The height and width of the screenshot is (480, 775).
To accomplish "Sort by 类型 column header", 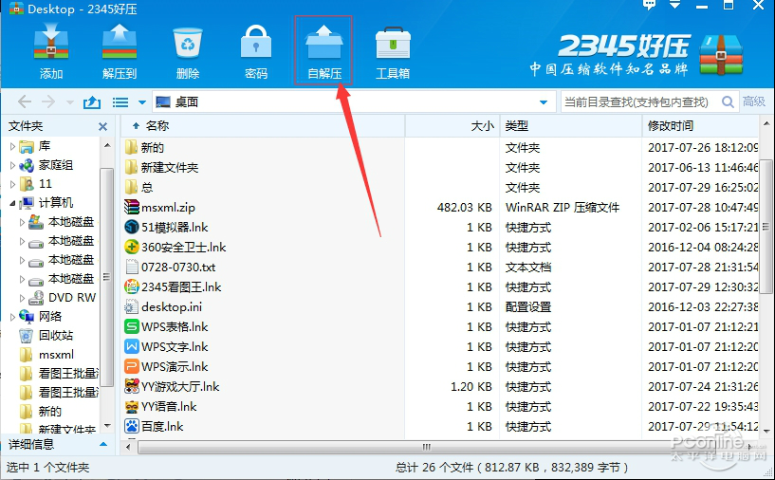I will 571,126.
